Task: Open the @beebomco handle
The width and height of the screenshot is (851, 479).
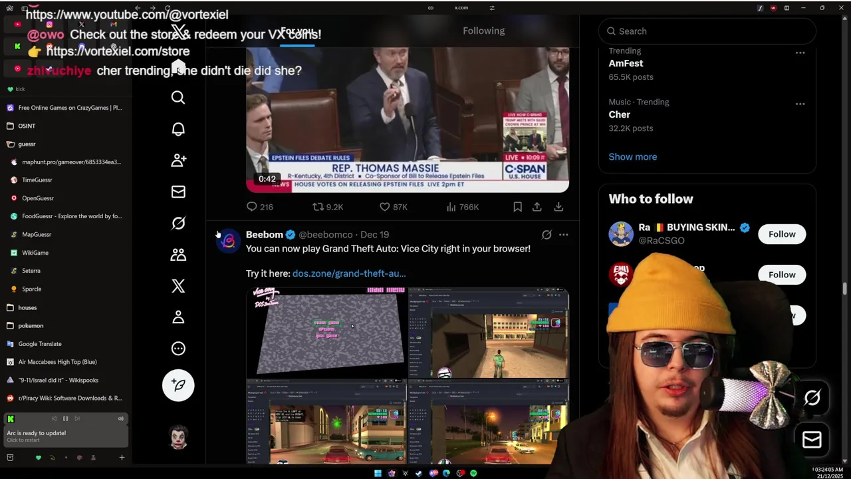Action: pyautogui.click(x=326, y=235)
